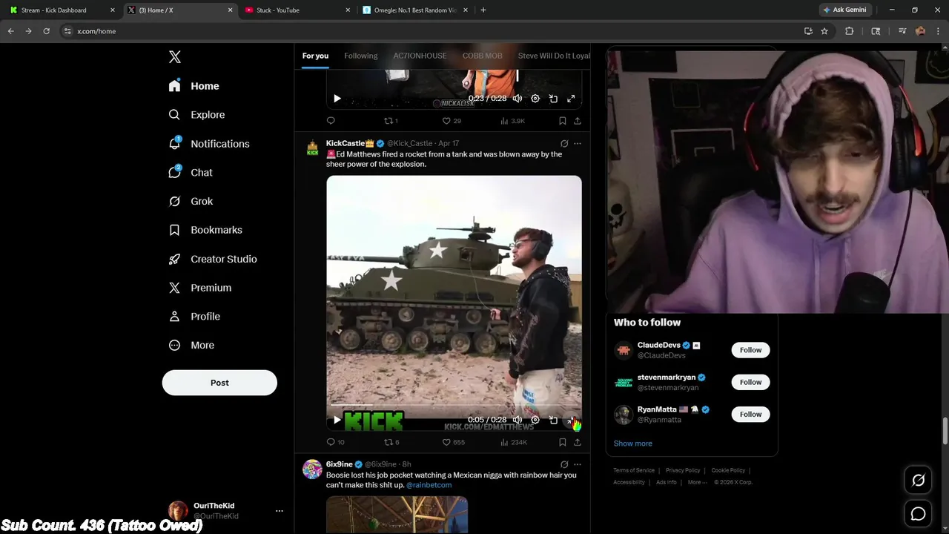Bookmark the top post with 3.9K views
Image resolution: width=949 pixels, height=534 pixels.
pyautogui.click(x=563, y=121)
